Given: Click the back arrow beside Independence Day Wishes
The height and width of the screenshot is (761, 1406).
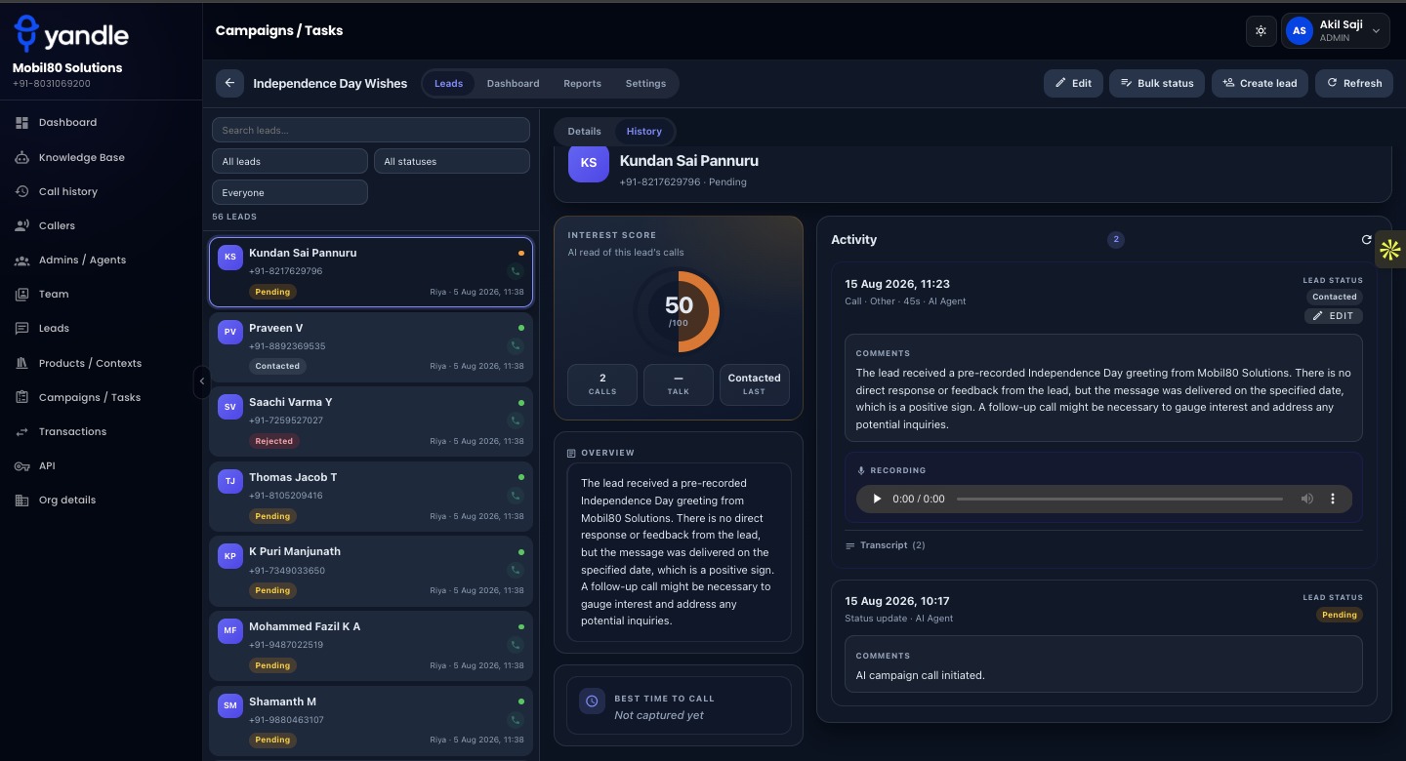Looking at the screenshot, I should tap(229, 83).
